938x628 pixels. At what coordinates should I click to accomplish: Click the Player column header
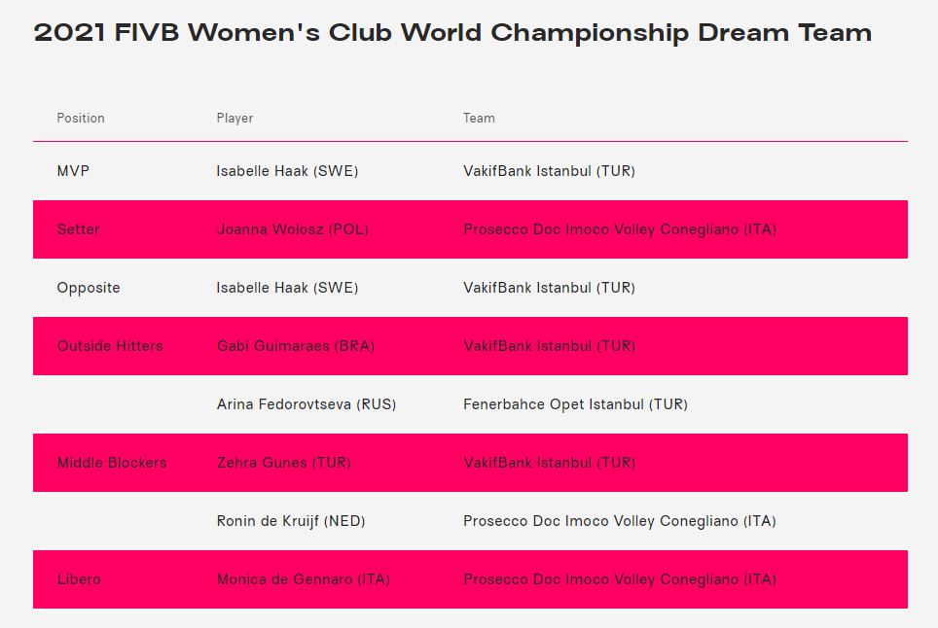234,118
